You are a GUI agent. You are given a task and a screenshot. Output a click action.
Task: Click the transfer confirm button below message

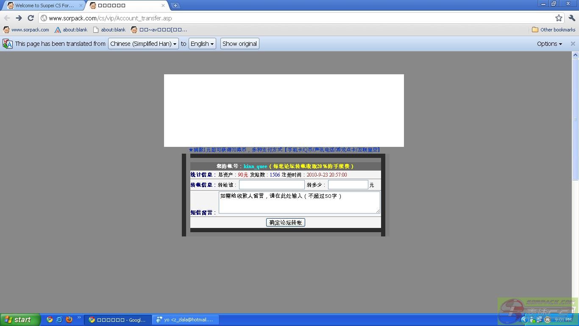(x=286, y=222)
